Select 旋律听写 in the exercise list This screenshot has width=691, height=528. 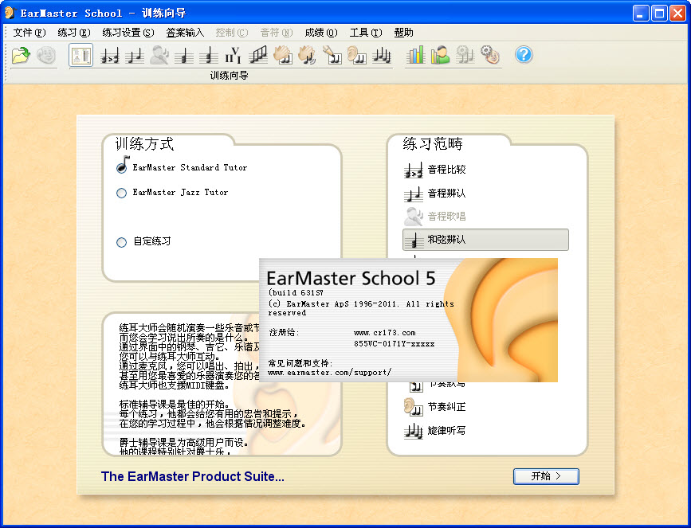(446, 431)
